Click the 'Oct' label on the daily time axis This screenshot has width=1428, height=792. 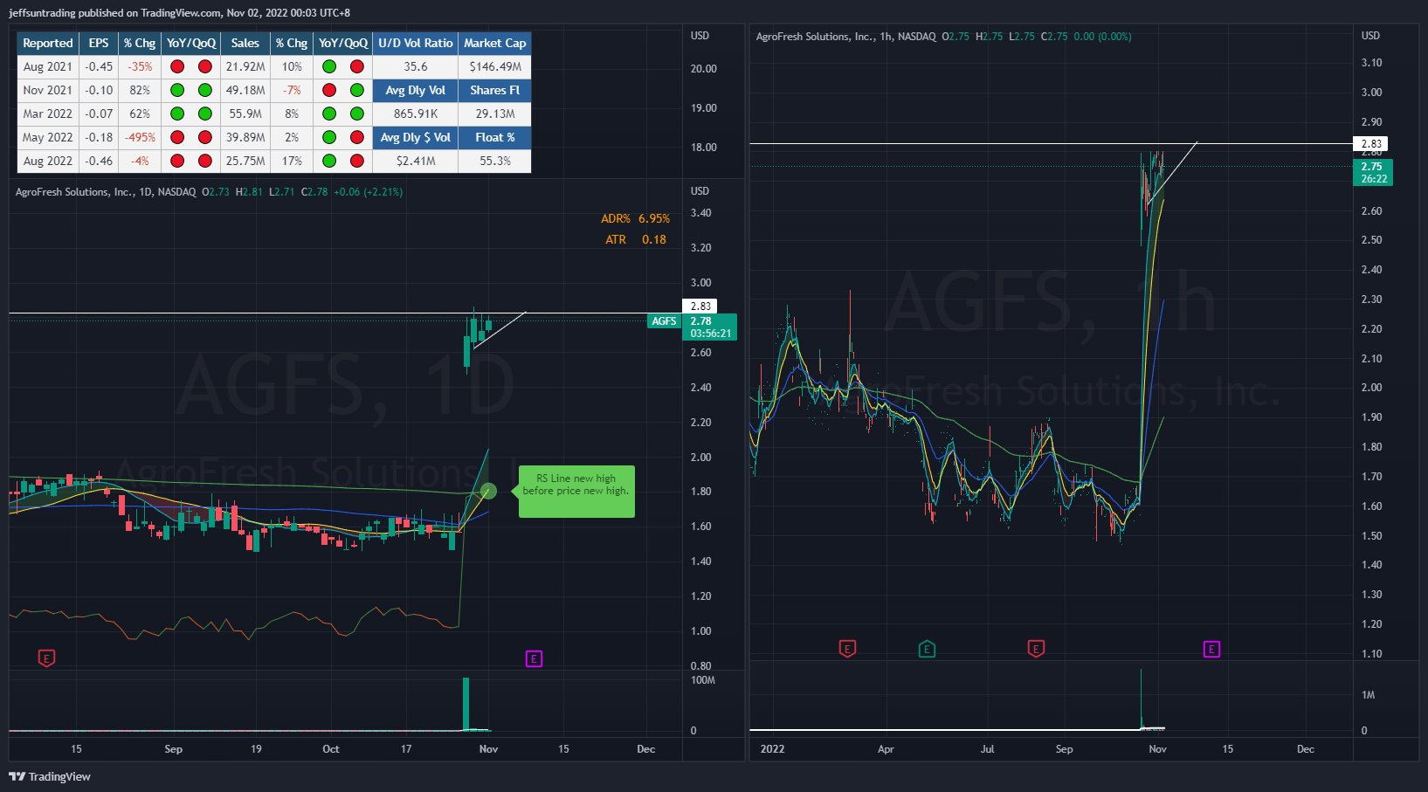pos(331,749)
